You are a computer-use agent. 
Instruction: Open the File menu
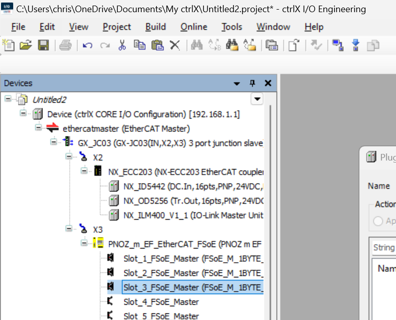(x=18, y=27)
